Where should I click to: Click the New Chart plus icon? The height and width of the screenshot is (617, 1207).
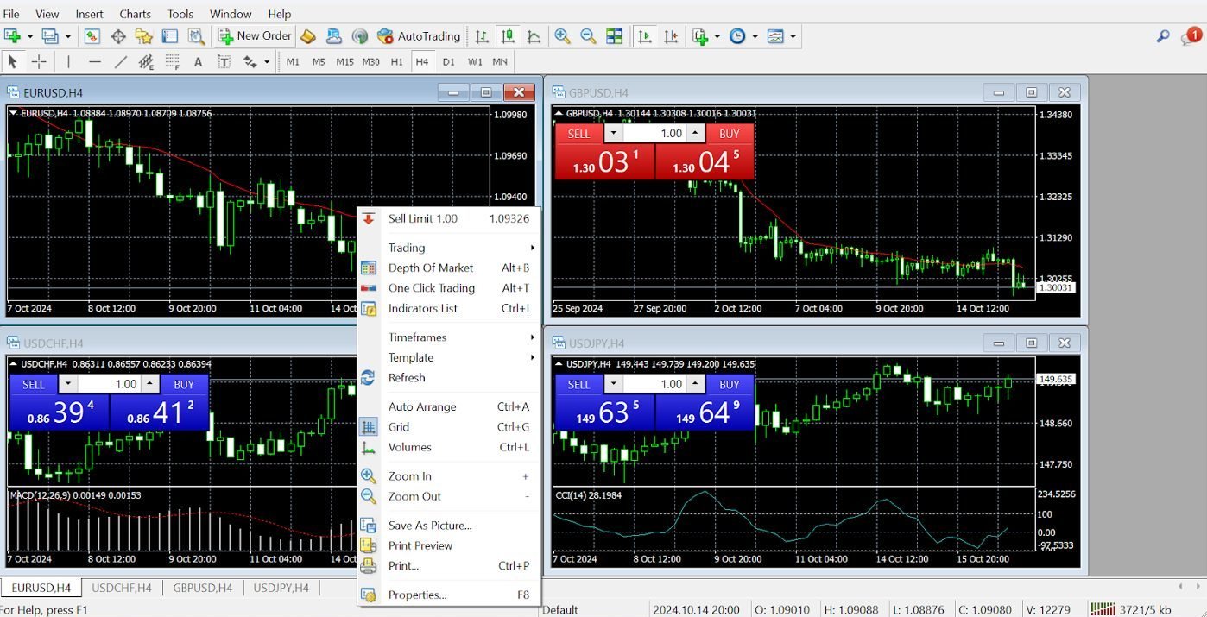click(13, 36)
